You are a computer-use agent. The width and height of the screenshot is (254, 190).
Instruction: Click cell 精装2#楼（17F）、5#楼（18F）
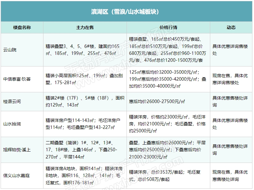point(85,101)
